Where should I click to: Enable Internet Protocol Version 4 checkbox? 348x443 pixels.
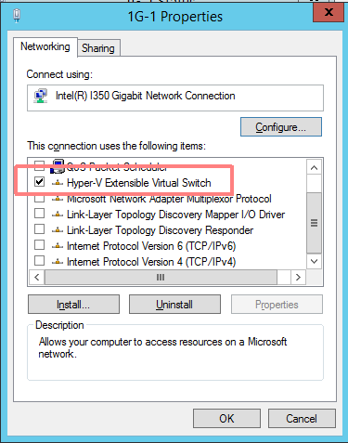pyautogui.click(x=39, y=261)
